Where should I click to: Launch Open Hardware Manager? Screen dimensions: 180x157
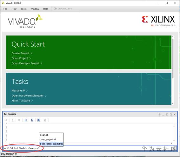[29, 96]
